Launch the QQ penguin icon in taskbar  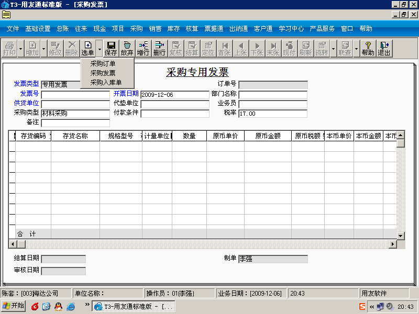(x=58, y=307)
